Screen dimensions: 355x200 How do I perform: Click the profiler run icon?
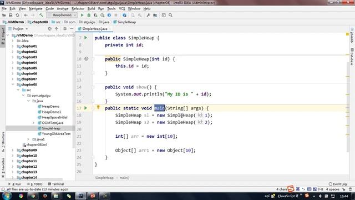point(102,15)
